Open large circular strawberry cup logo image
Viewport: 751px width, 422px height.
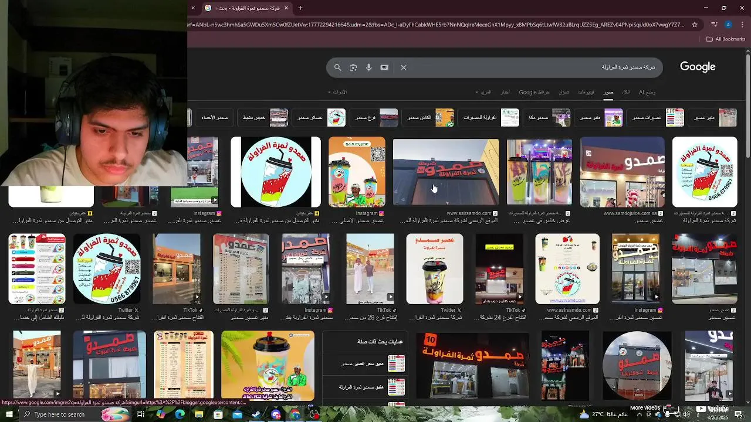(276, 172)
